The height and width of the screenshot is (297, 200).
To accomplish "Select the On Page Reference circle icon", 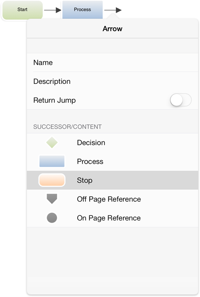I will pos(52,218).
